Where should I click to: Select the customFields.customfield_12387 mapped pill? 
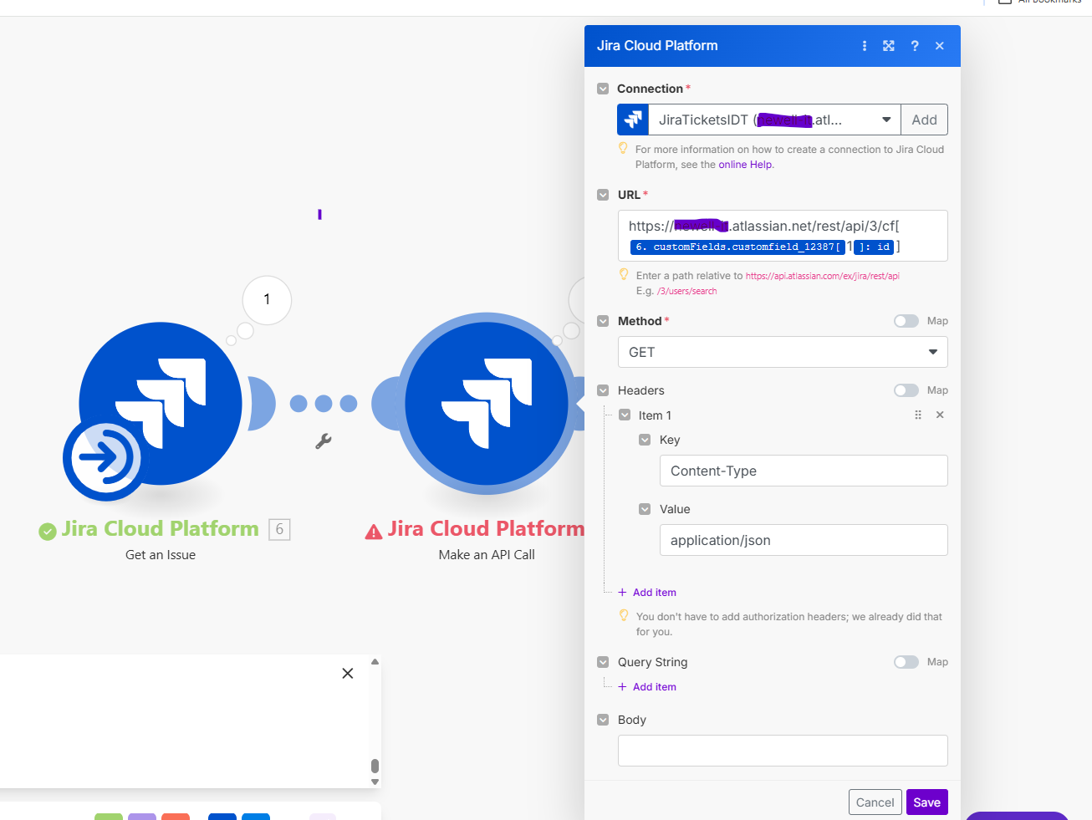tap(737, 247)
